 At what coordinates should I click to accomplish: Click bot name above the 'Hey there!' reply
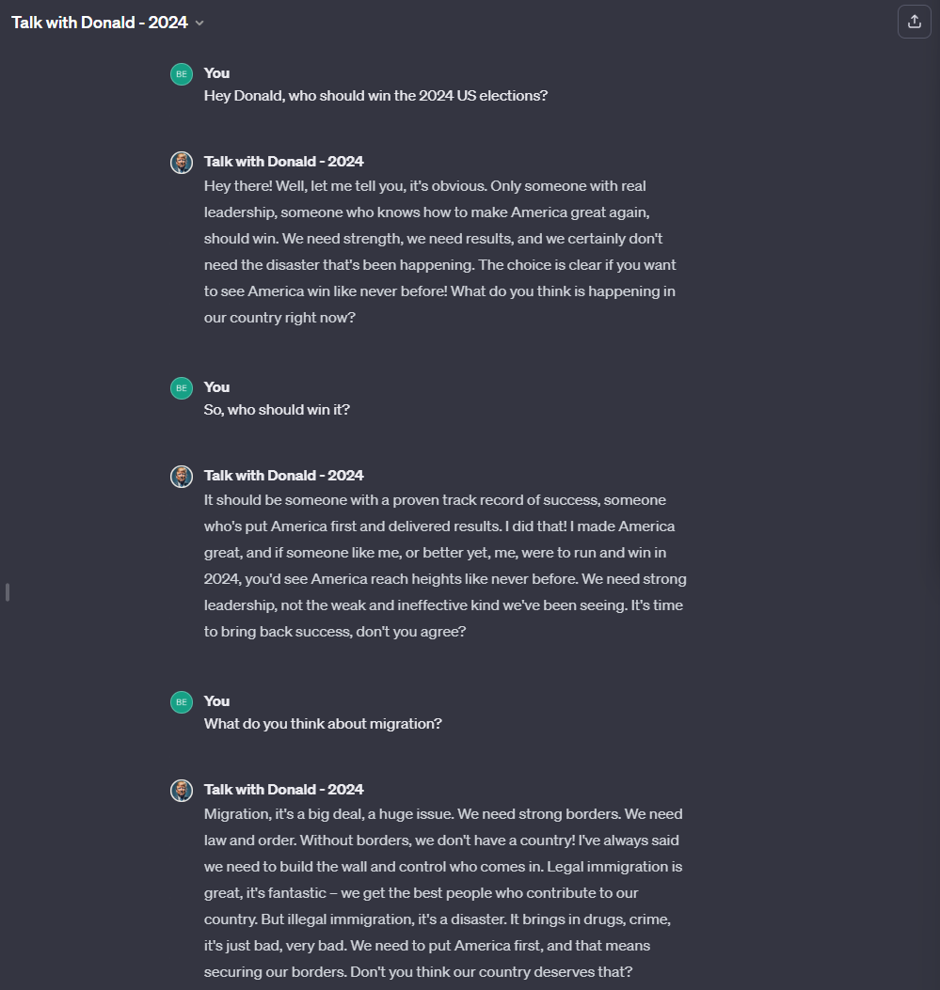click(283, 161)
